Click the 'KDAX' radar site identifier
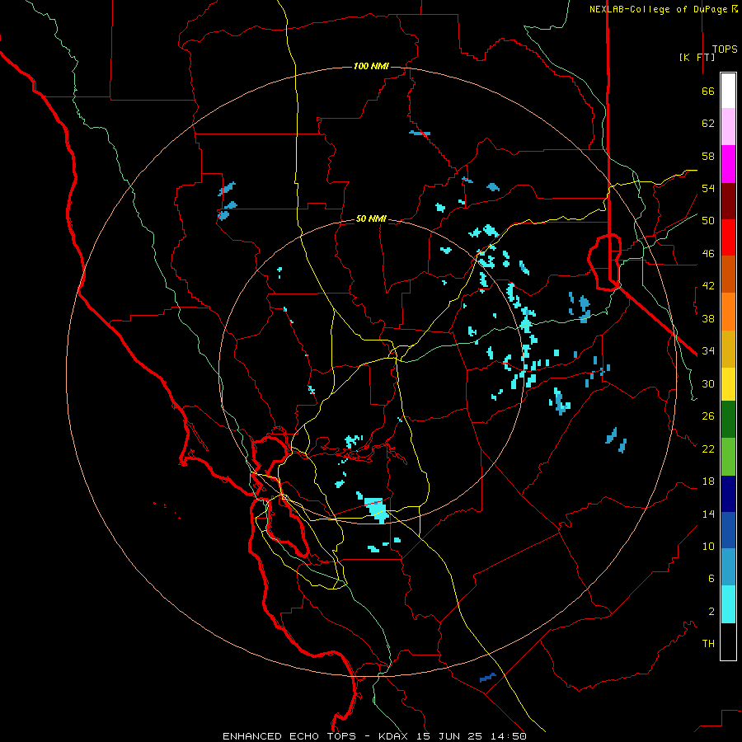Image resolution: width=742 pixels, height=742 pixels. tap(395, 736)
